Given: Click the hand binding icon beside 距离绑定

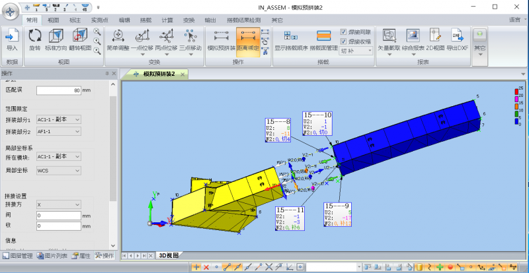Looking at the screenshot, I should pos(265,42).
